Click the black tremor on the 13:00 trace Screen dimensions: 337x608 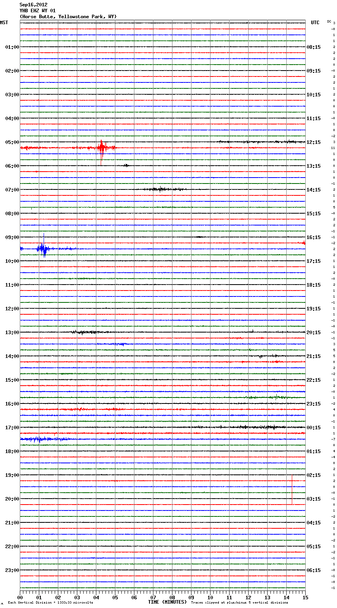coord(89,332)
